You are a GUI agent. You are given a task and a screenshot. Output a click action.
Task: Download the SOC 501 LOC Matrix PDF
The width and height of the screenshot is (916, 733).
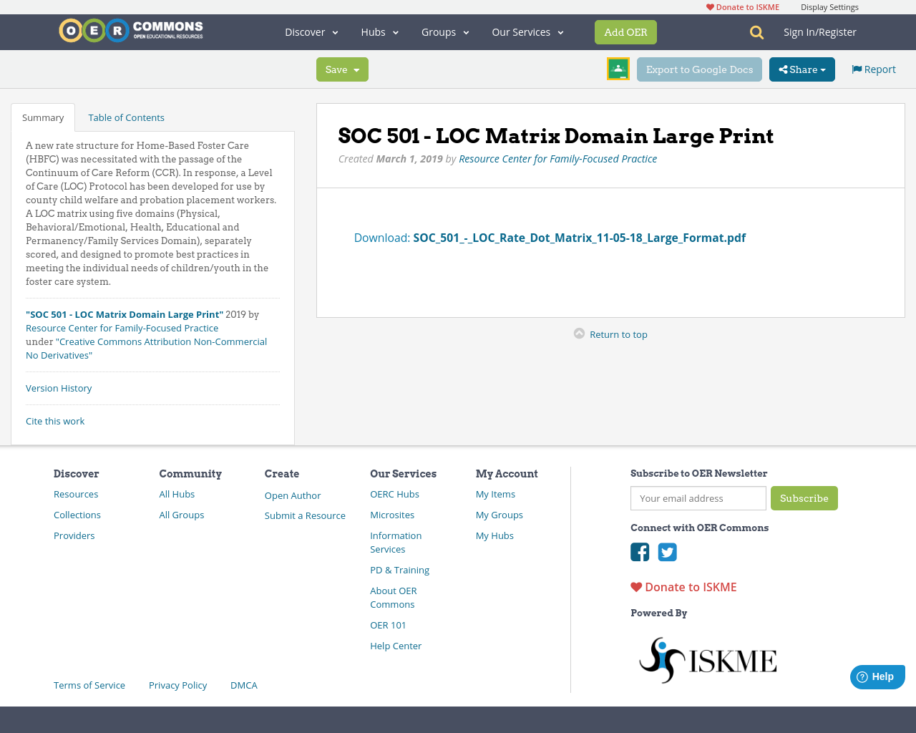(x=579, y=237)
